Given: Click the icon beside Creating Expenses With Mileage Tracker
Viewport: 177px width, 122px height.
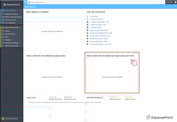Looking at the screenshot, I should point(87,36).
